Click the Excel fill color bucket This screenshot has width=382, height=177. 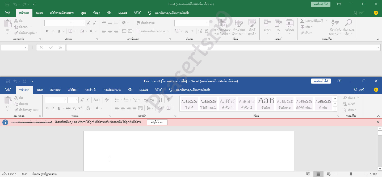[82, 31]
